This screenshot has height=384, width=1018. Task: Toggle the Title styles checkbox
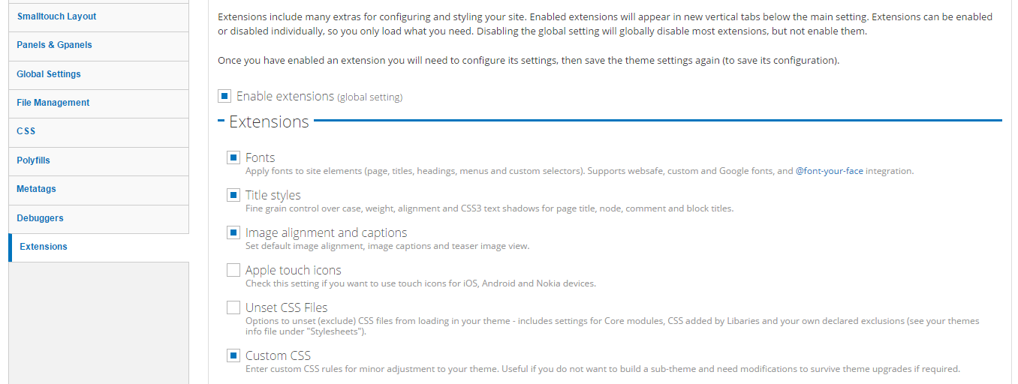[x=233, y=195]
